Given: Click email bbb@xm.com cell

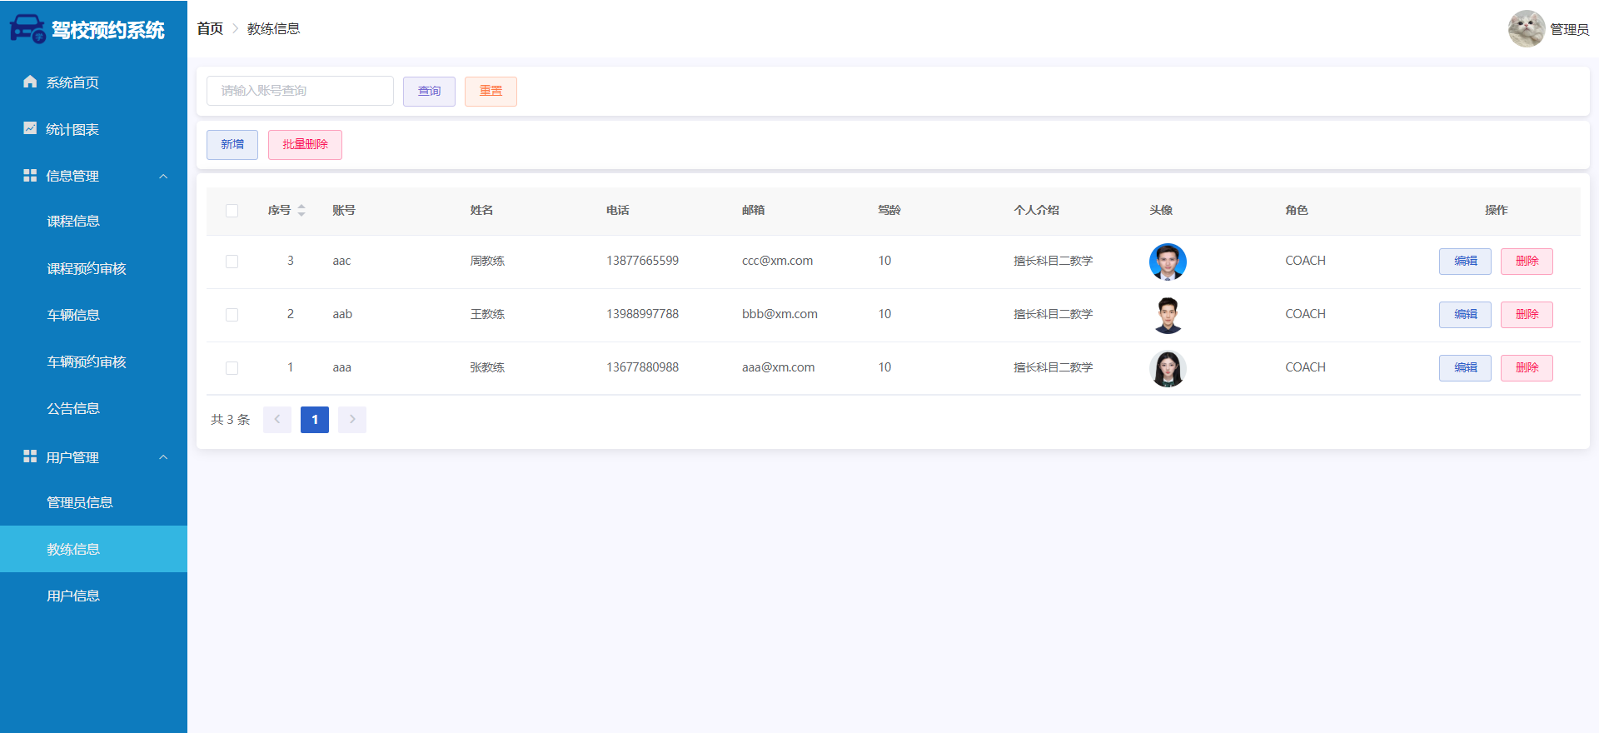Looking at the screenshot, I should [780, 314].
